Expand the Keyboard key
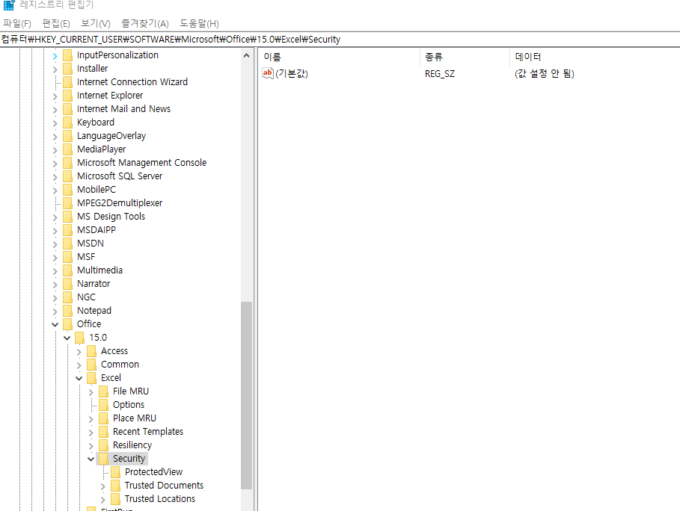This screenshot has height=511, width=680. [x=55, y=123]
